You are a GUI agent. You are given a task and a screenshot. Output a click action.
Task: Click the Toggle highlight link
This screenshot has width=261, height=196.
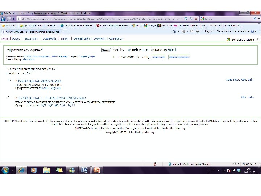pos(87,57)
